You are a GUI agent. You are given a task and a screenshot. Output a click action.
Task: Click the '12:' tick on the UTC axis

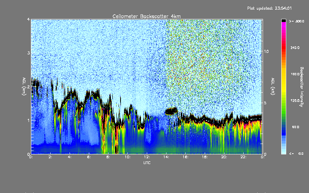click(147, 157)
